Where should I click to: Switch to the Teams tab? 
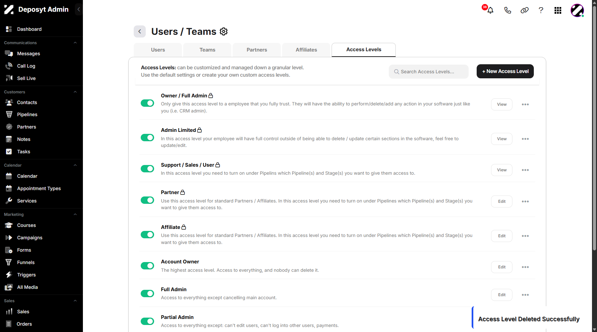[207, 50]
